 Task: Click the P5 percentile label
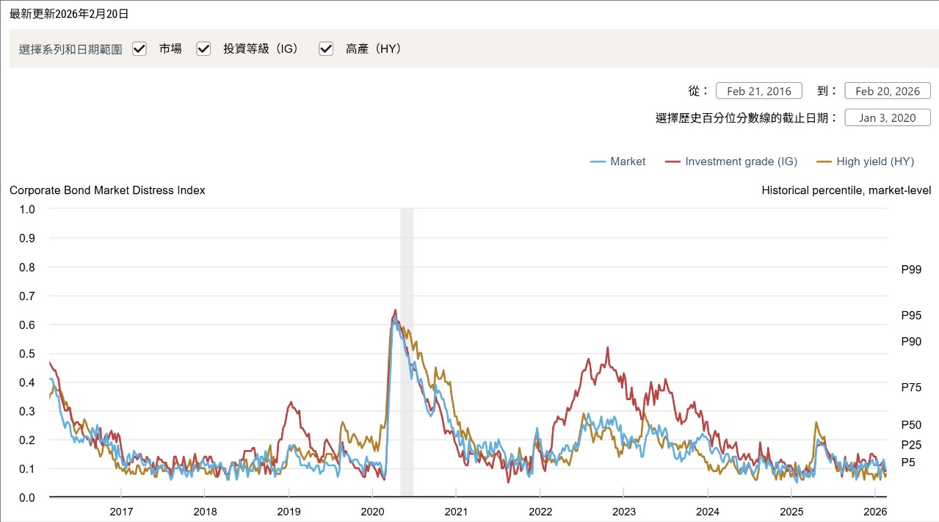pos(908,463)
